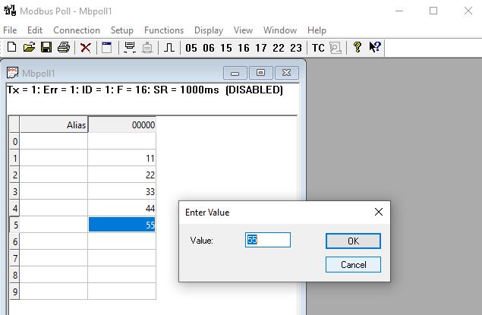Click the window definition toolbar icon
Screen dimensions: 482x315
coord(107,48)
